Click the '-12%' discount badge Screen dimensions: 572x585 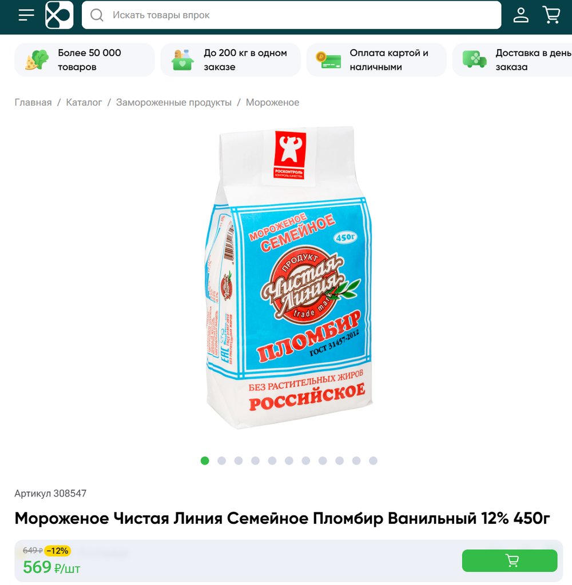tap(58, 551)
